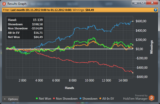The image size is (160, 104).
Task: Select the Non Showdown line end-point marker
Action: point(133,73)
